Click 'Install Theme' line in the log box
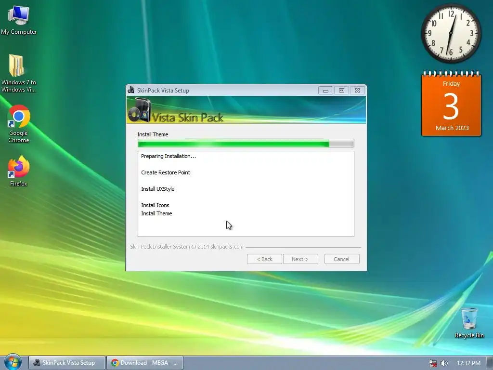 156,213
